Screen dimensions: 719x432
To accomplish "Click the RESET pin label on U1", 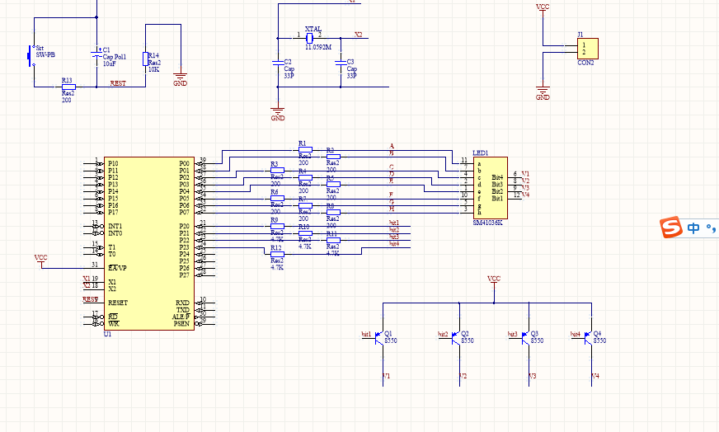I will pos(118,303).
